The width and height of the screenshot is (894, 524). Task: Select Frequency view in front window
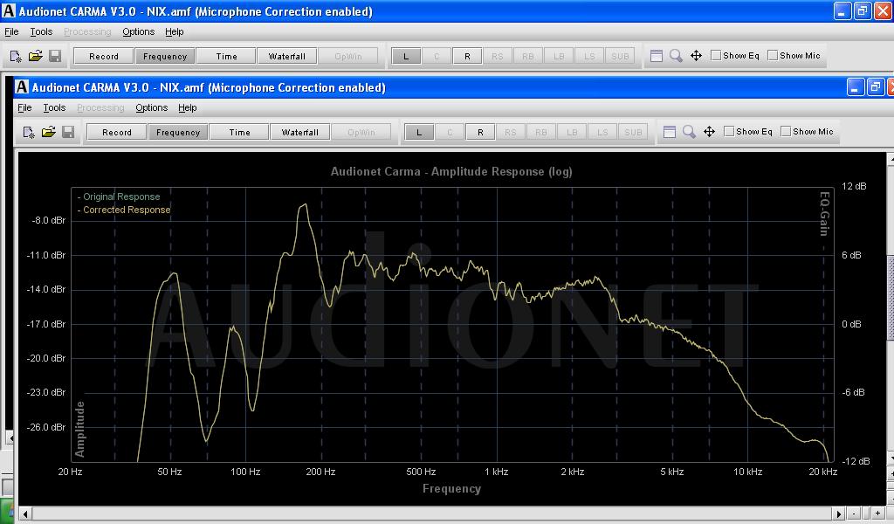coord(178,132)
